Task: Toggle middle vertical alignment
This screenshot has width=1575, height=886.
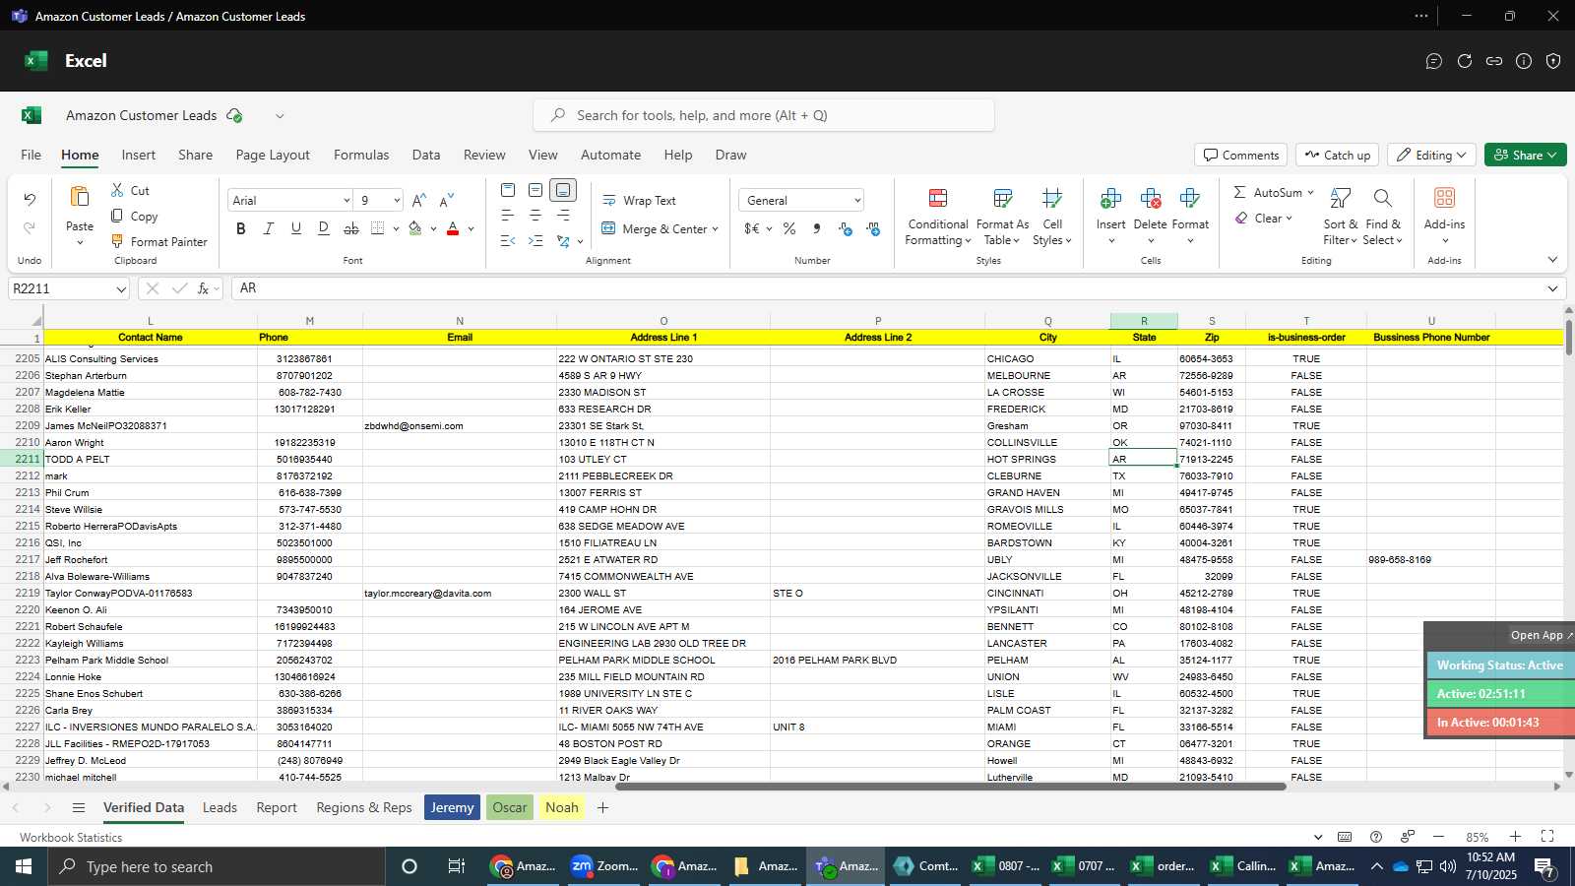Action: (535, 190)
